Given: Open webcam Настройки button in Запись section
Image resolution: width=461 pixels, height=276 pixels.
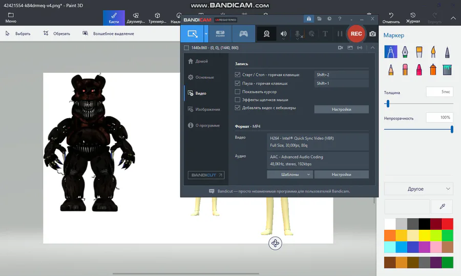Looking at the screenshot, I should pyautogui.click(x=341, y=109).
